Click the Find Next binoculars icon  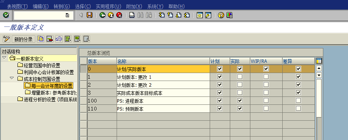click(x=149, y=15)
